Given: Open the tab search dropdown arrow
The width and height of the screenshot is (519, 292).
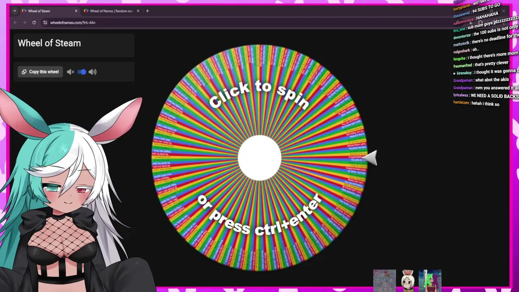Looking at the screenshot, I should coord(15,11).
